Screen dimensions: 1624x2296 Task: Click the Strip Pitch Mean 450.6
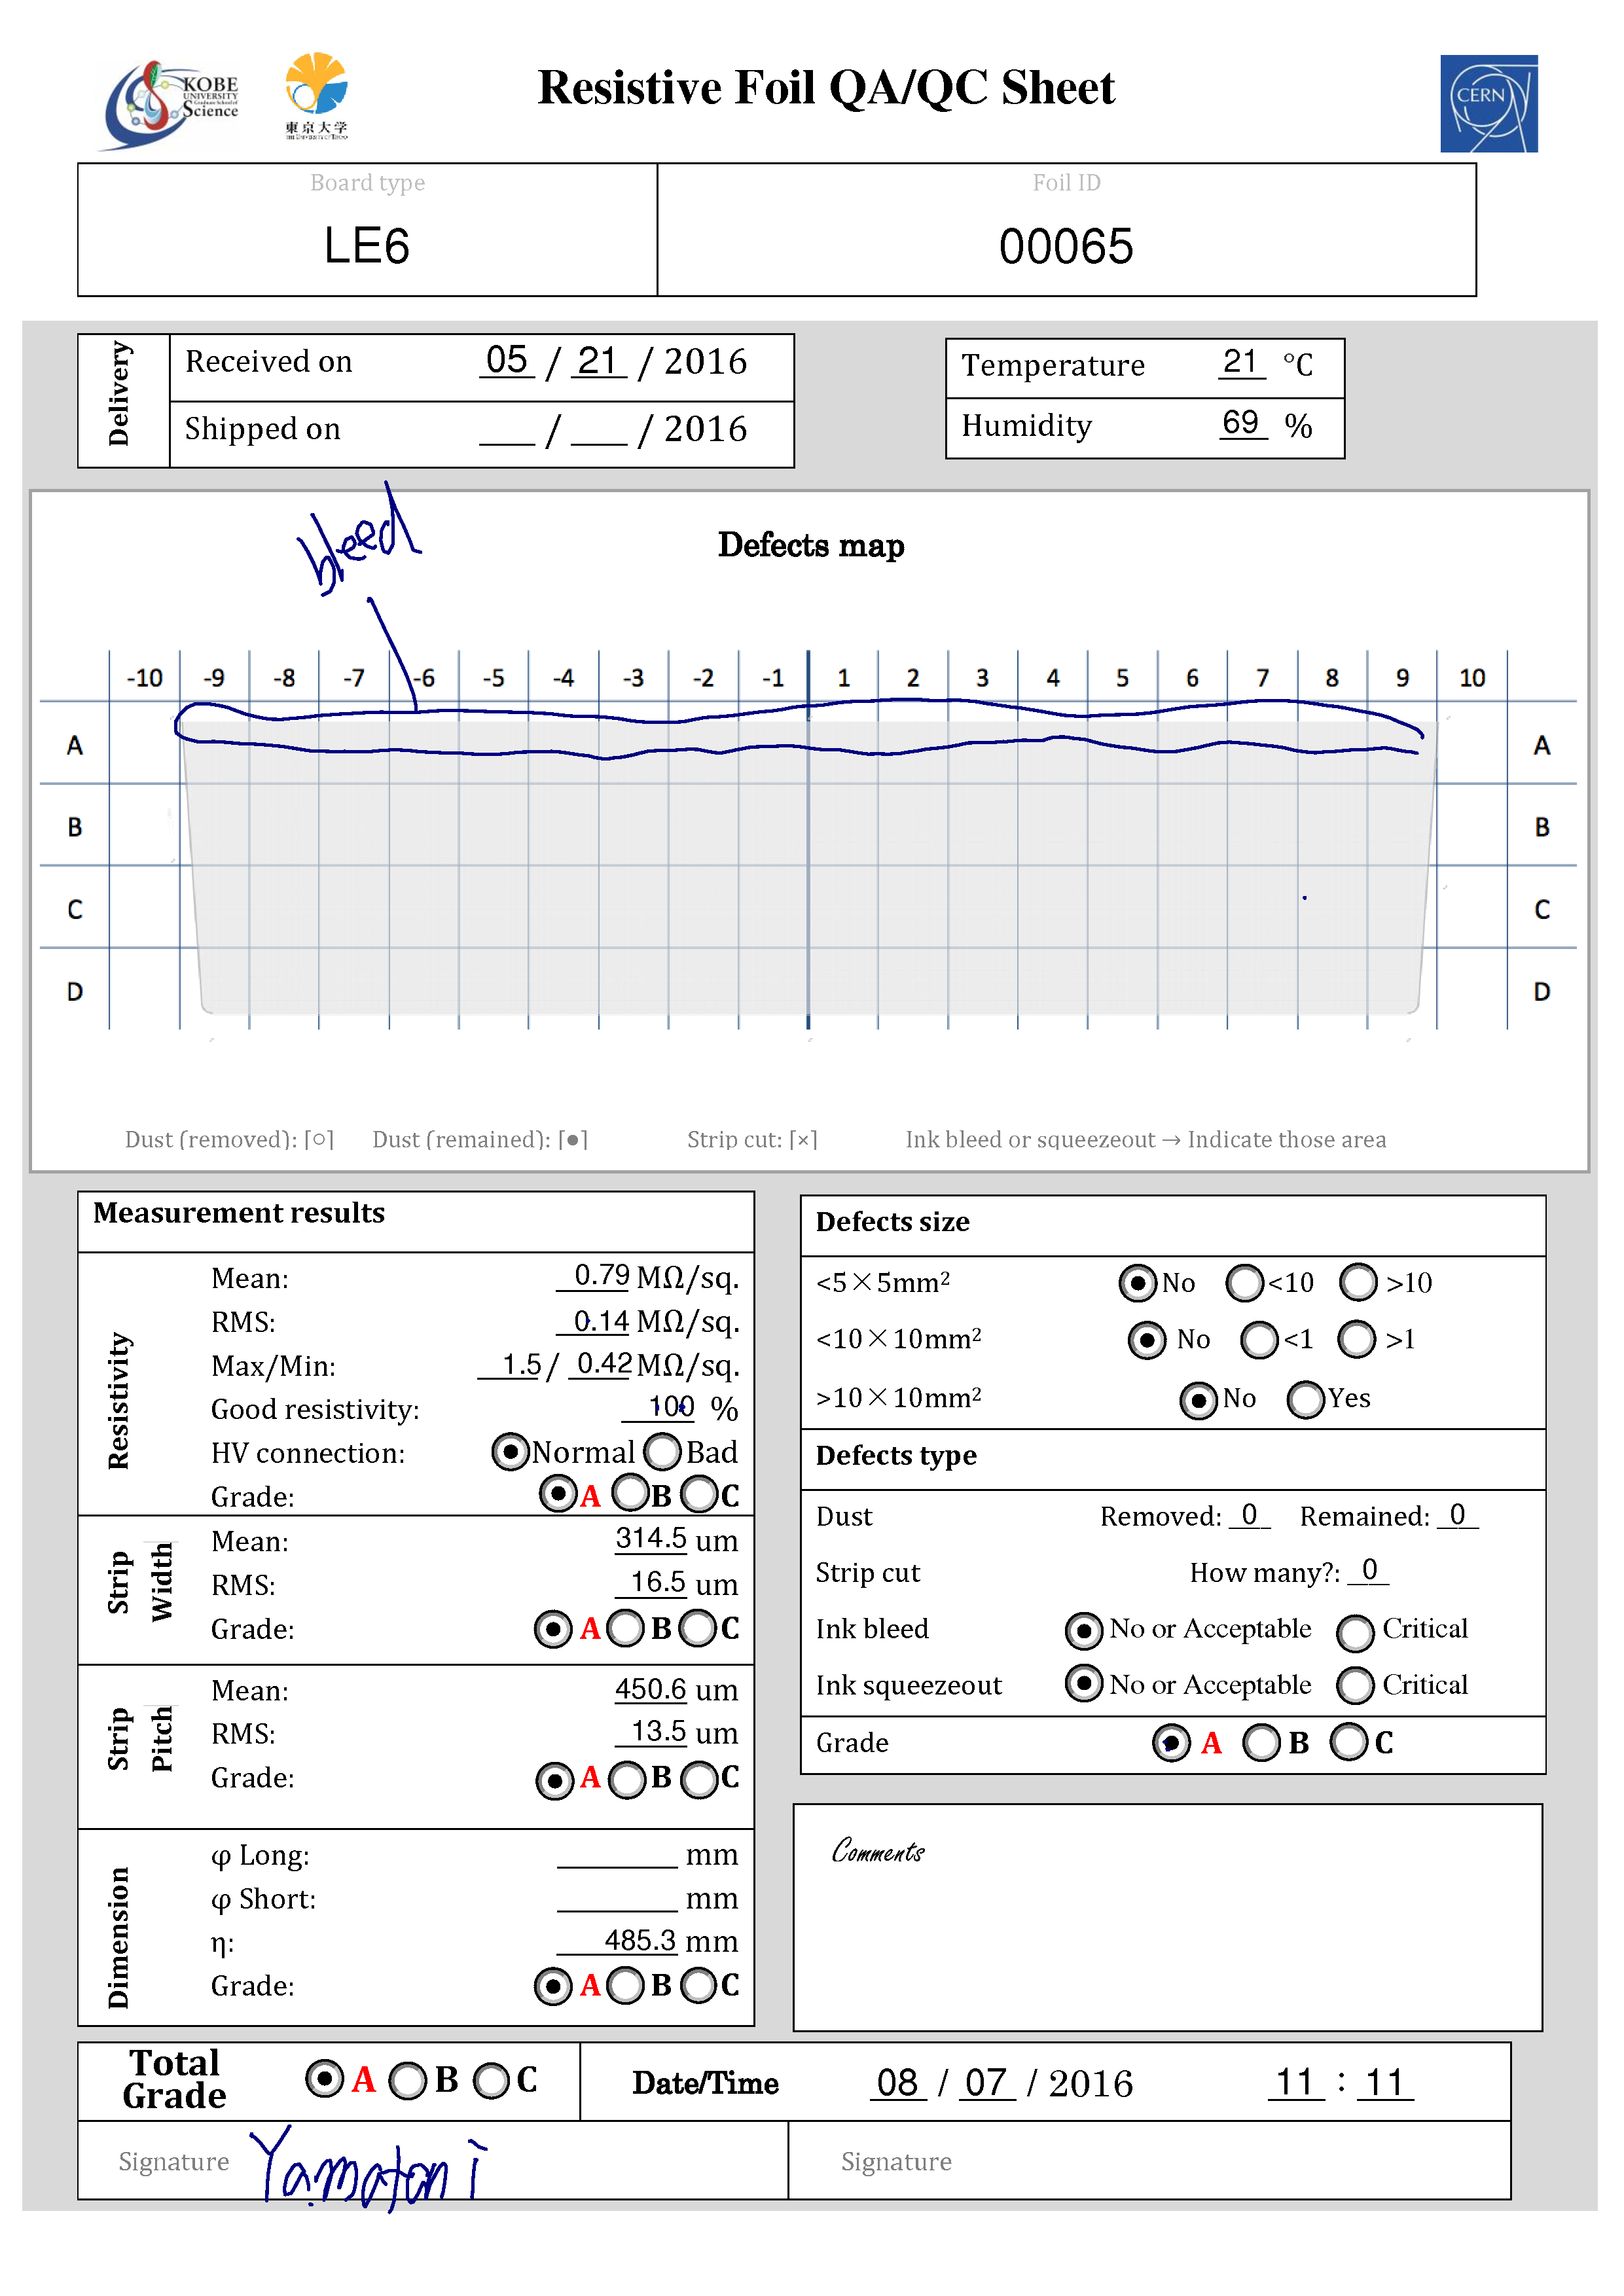651,1689
